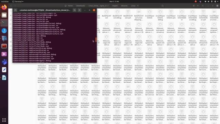Click terminal line libUnrealEditor-ActorPickerMode.debug
The height and width of the screenshot is (124, 220).
[x=32, y=42]
